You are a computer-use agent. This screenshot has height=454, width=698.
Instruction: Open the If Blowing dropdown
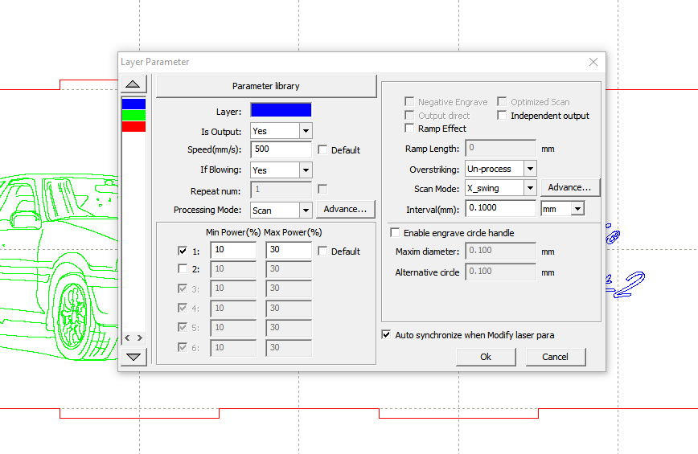tap(306, 170)
